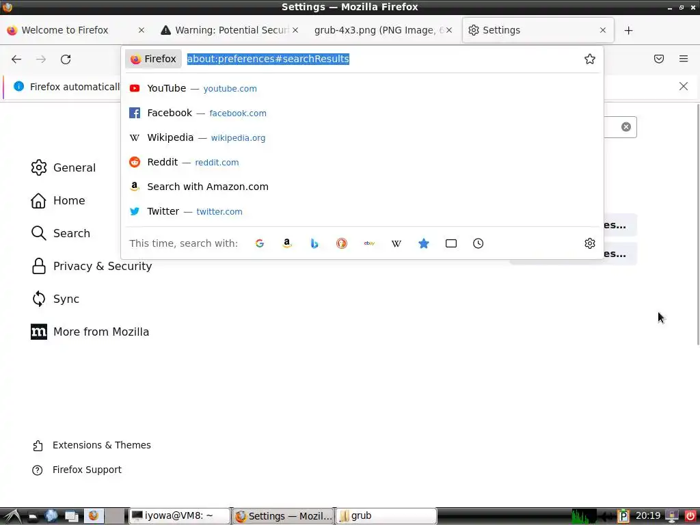Choose the Twitter suggestion
700x525 pixels.
point(362,211)
